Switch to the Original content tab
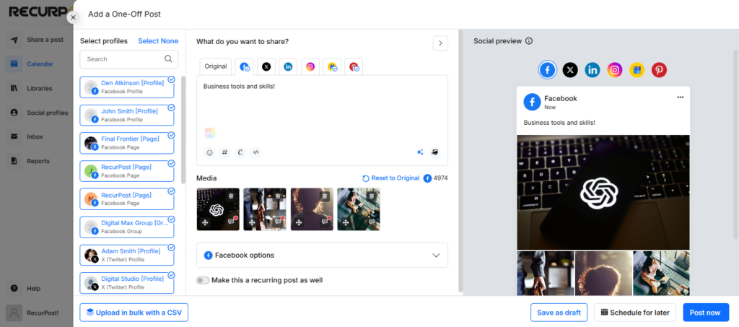739x327 pixels. tap(216, 66)
